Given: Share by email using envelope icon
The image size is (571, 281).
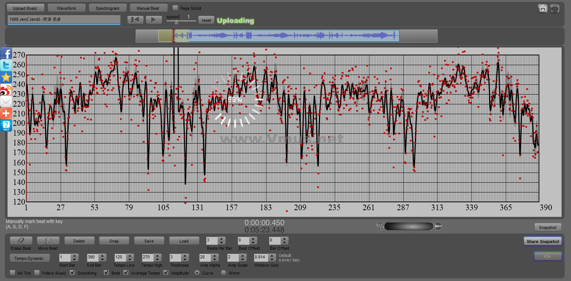Looking at the screenshot, I should 6,101.
